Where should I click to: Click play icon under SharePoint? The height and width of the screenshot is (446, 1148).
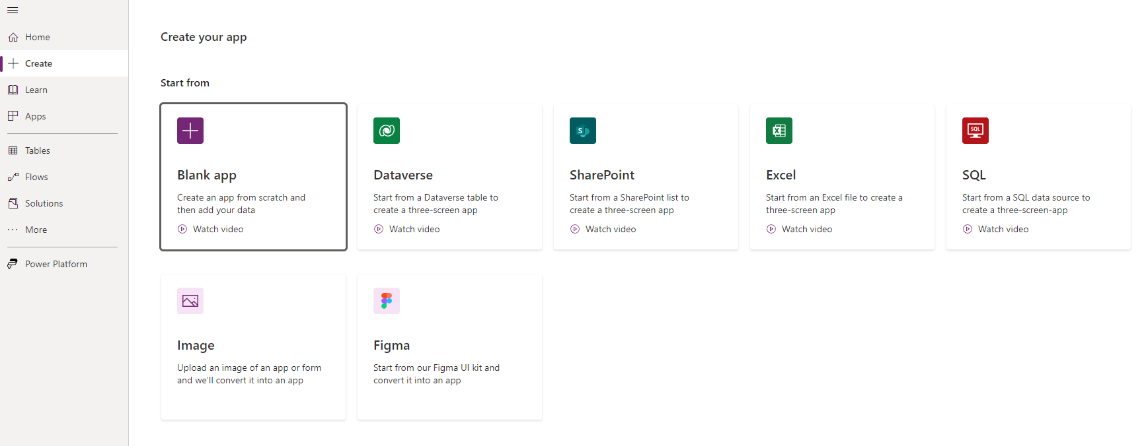tap(575, 229)
